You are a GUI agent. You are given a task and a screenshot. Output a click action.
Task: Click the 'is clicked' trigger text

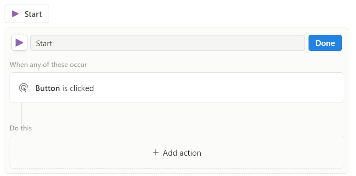click(x=78, y=88)
